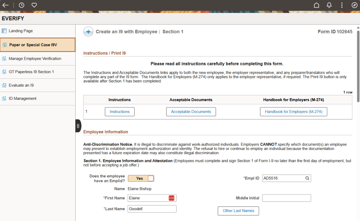Go to the Home icon
Viewport: 360px width, 221px height.
tap(316, 5)
